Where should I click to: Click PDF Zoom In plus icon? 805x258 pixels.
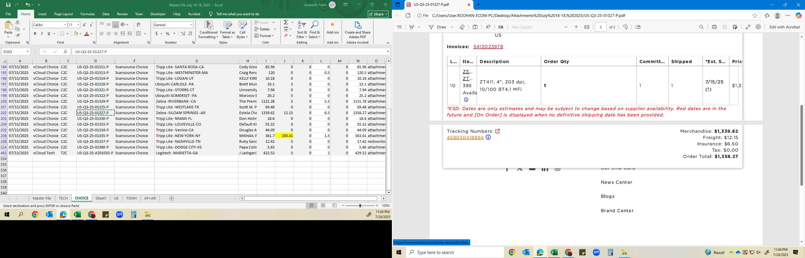[576, 27]
